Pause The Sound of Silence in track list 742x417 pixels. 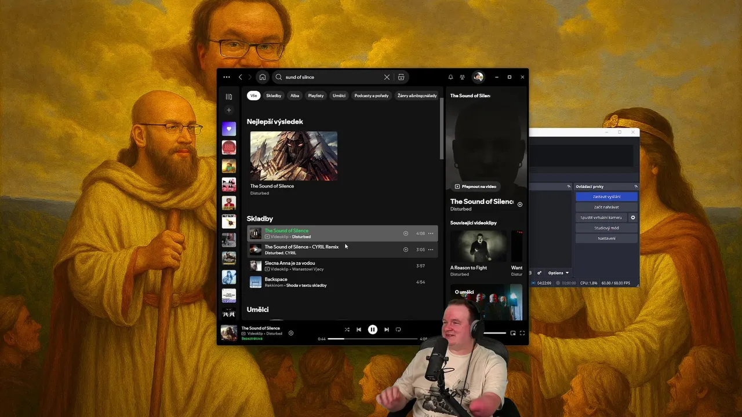pos(256,233)
